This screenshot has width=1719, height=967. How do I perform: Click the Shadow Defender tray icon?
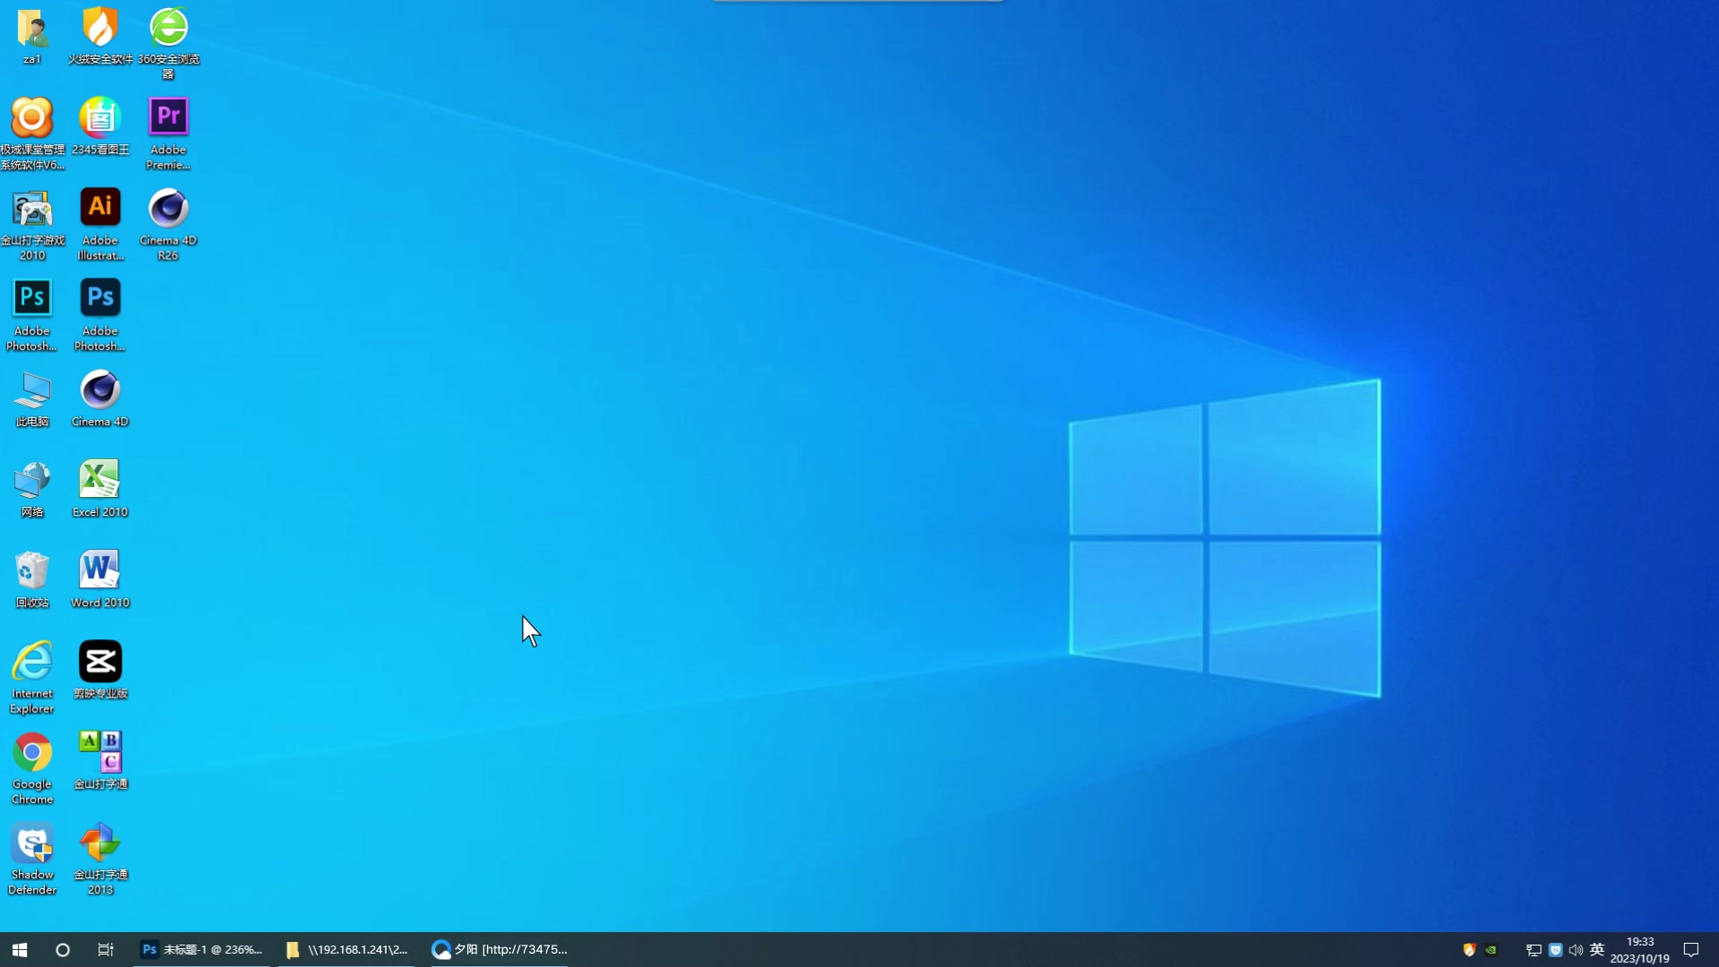point(1555,950)
